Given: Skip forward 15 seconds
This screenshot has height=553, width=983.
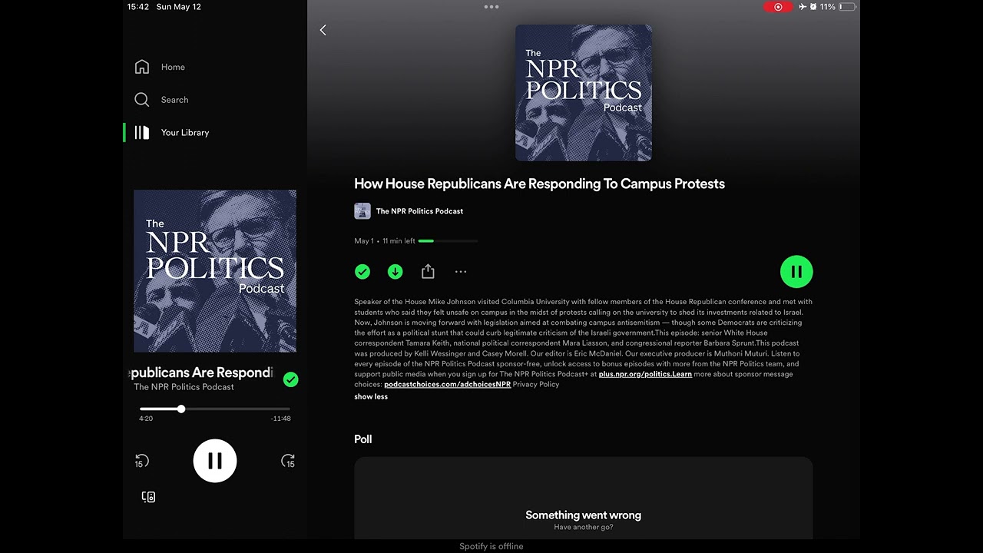Looking at the screenshot, I should pos(288,461).
